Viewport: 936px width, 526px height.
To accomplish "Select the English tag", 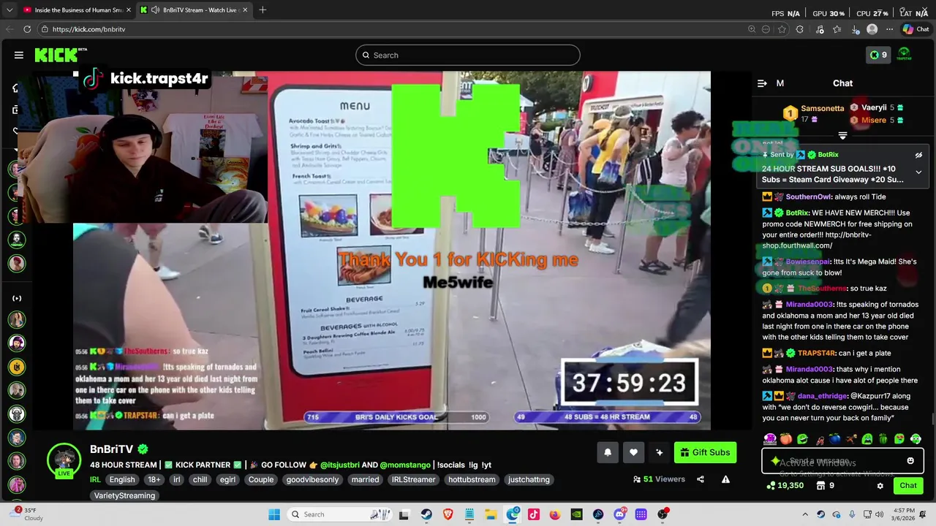I will 122,480.
